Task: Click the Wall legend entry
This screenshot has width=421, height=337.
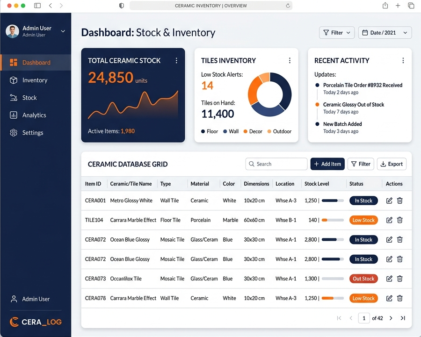Action: 231,131
